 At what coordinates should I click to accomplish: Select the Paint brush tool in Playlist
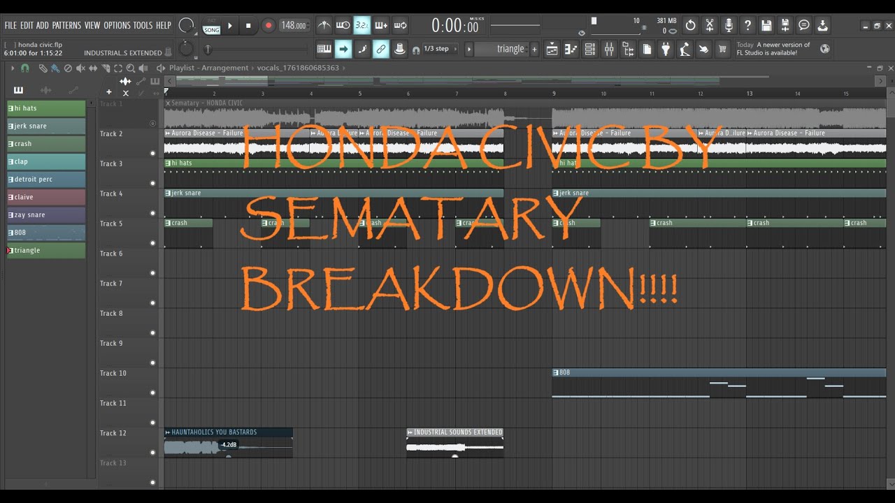tap(55, 68)
